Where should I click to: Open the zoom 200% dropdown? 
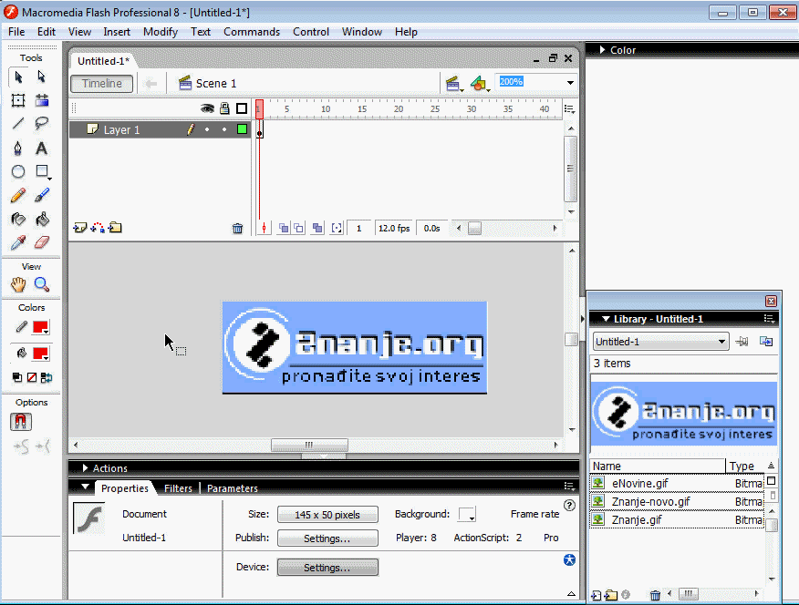point(570,82)
